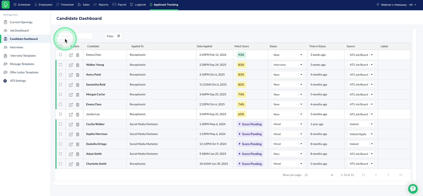The height and width of the screenshot is (196, 423).
Task: Select all candidates with header checkbox
Action: click(61, 46)
